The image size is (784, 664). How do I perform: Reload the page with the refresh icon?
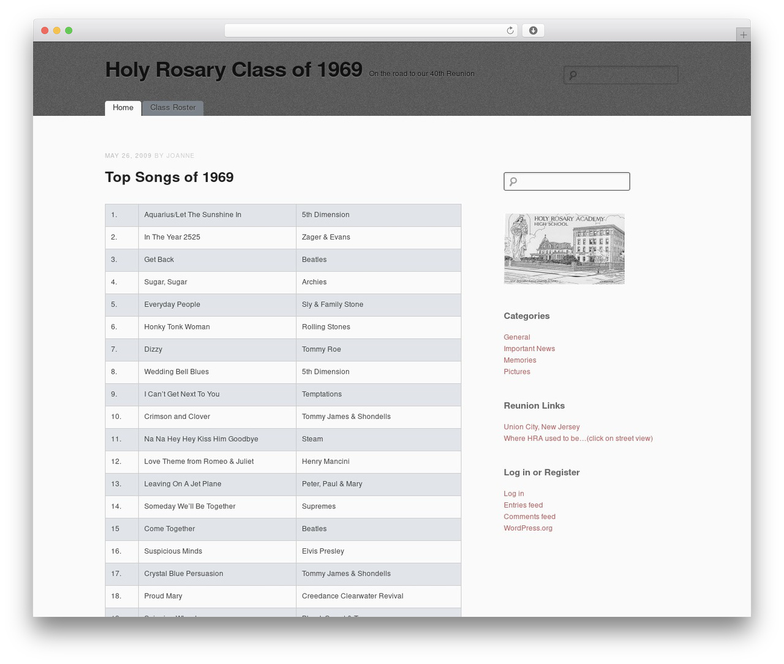(x=510, y=31)
